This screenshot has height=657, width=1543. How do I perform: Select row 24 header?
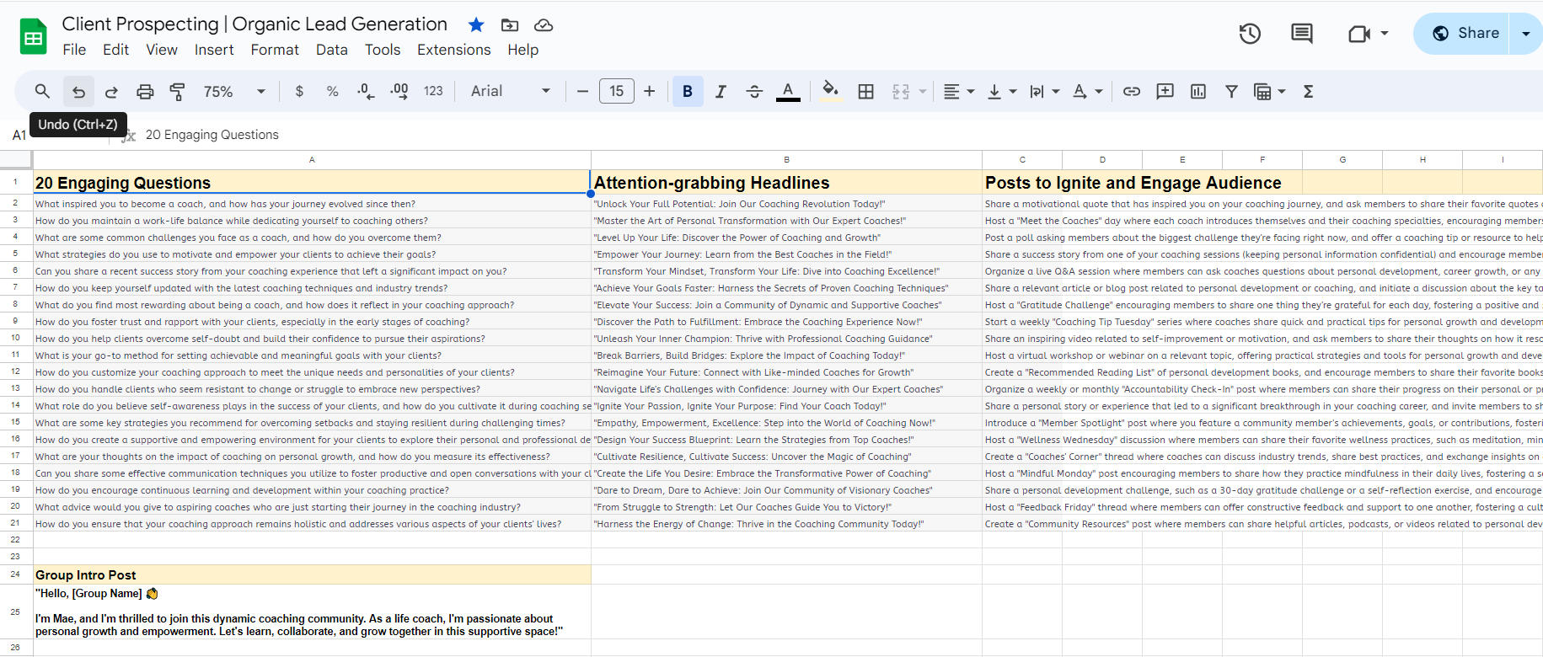15,574
